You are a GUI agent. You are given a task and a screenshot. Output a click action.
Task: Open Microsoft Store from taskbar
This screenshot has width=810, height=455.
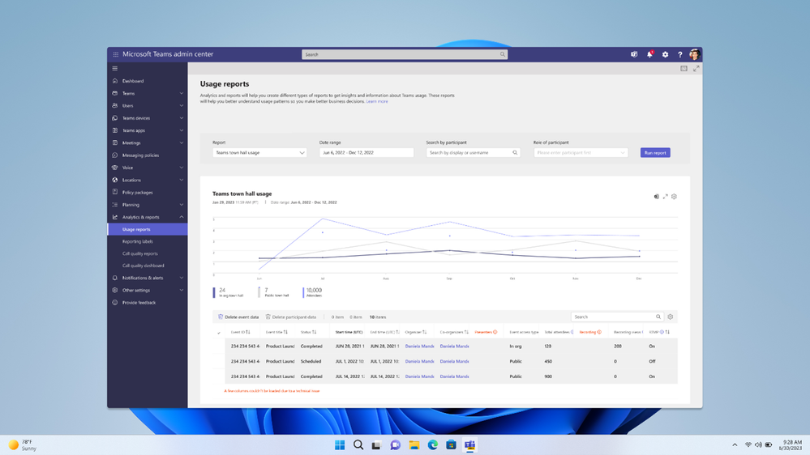451,444
